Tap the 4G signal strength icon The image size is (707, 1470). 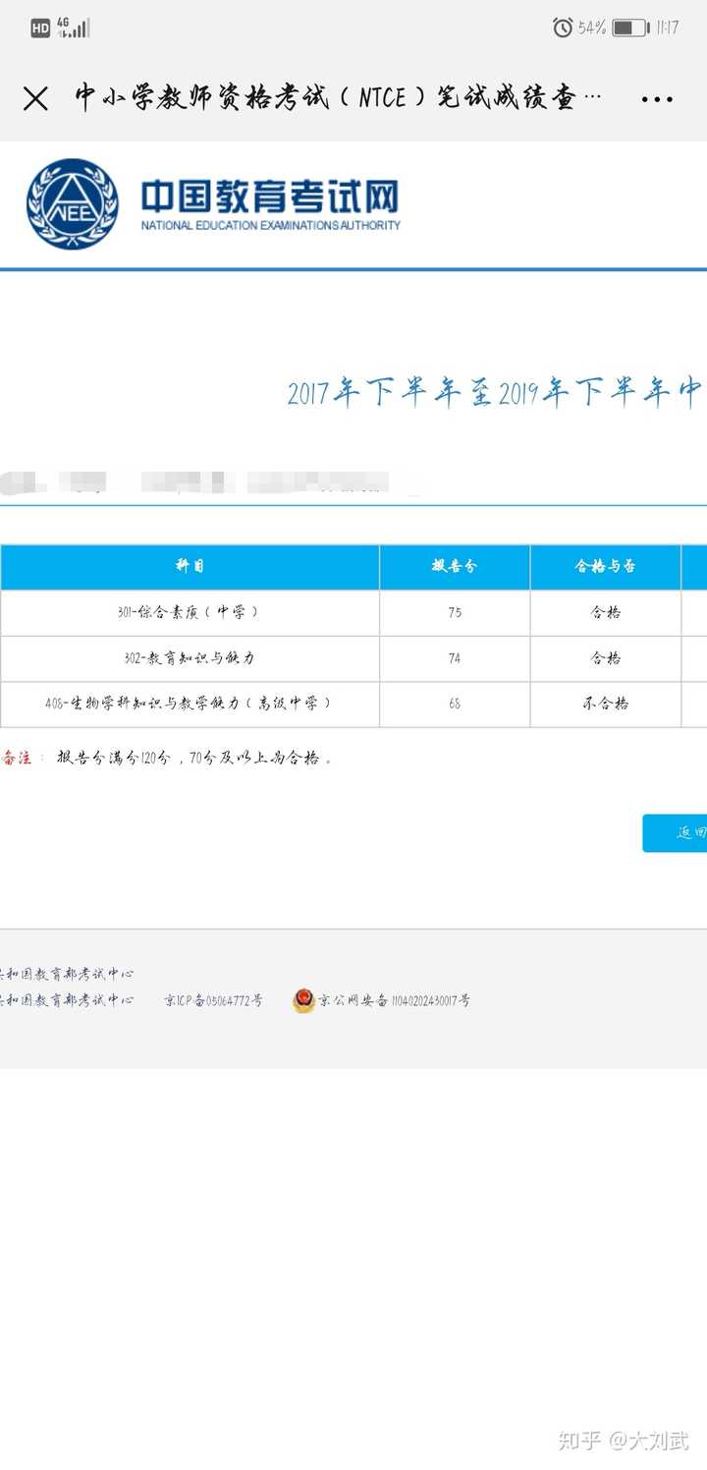coord(74,28)
